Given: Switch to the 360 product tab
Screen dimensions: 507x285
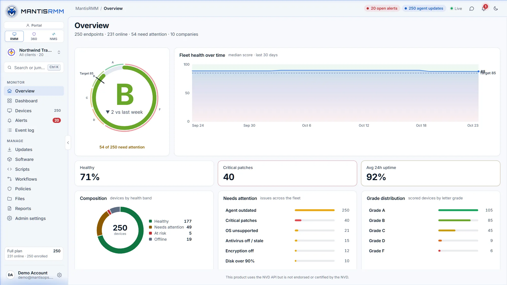Looking at the screenshot, I should point(34,36).
